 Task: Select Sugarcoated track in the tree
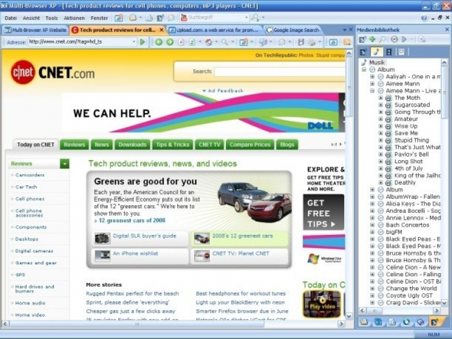tap(412, 105)
